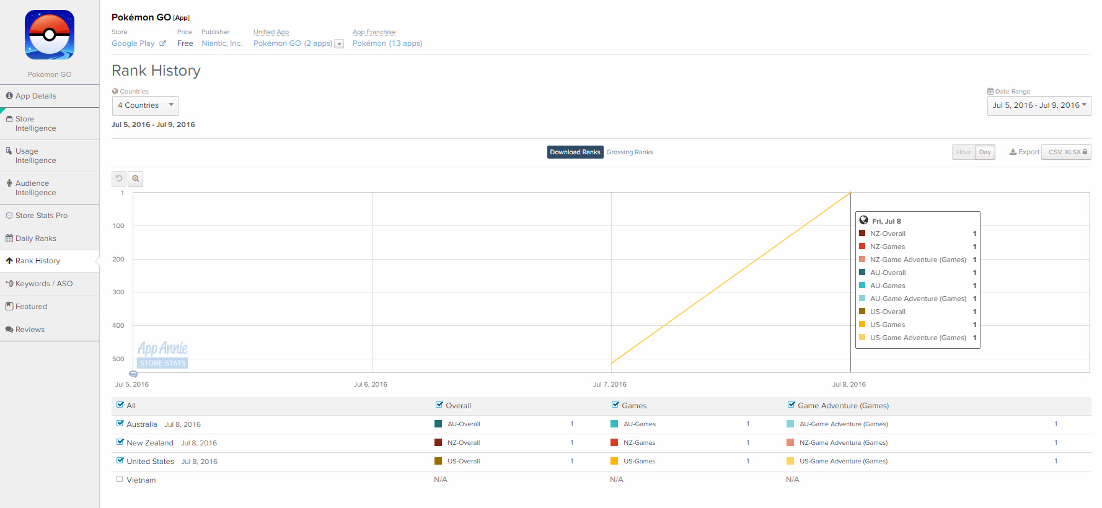
Task: Switch chart to Day view
Action: coord(985,152)
